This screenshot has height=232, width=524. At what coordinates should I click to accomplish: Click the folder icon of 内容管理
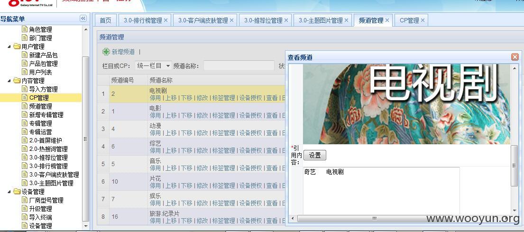pyautogui.click(x=17, y=81)
